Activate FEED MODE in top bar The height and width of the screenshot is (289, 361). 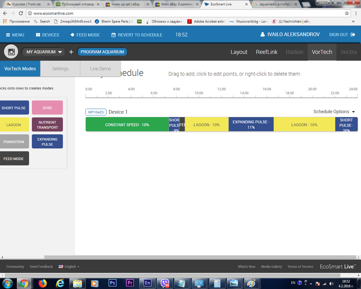click(x=85, y=35)
